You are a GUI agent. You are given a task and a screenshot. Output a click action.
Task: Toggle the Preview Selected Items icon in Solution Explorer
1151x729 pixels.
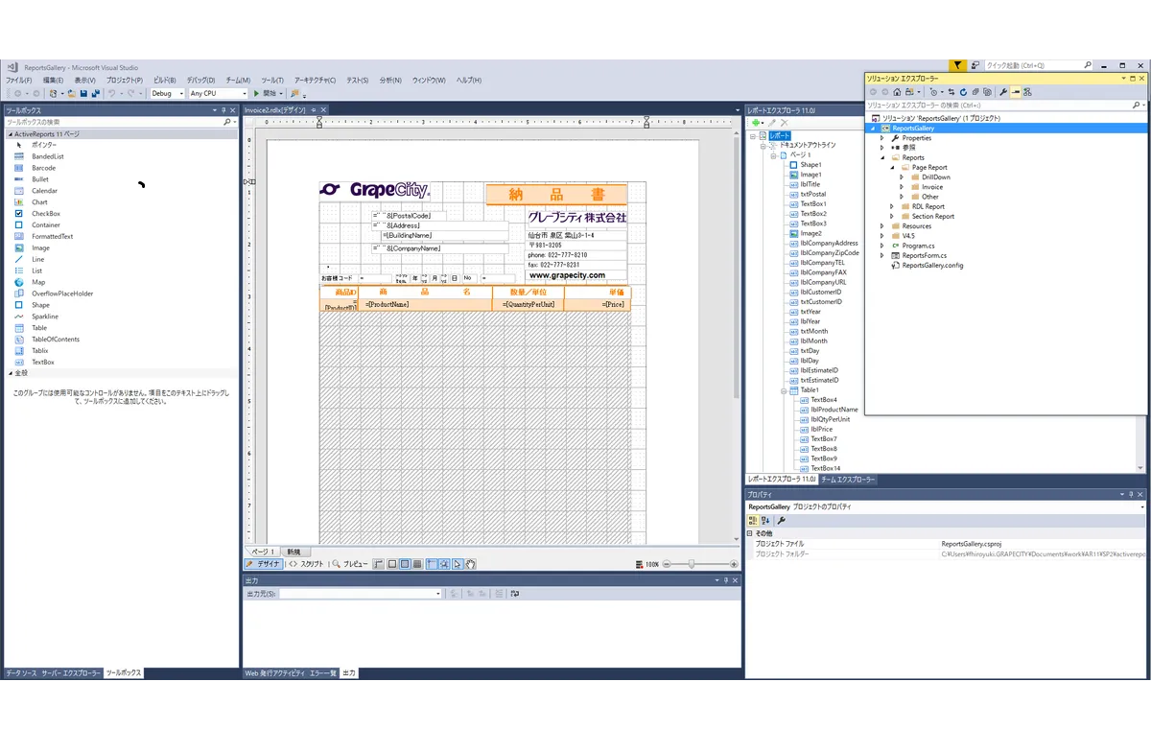1016,92
